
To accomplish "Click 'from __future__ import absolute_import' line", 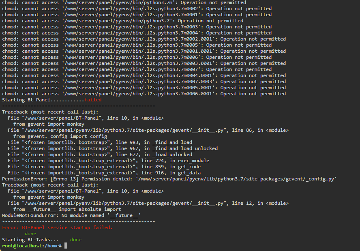I will coord(67,209).
